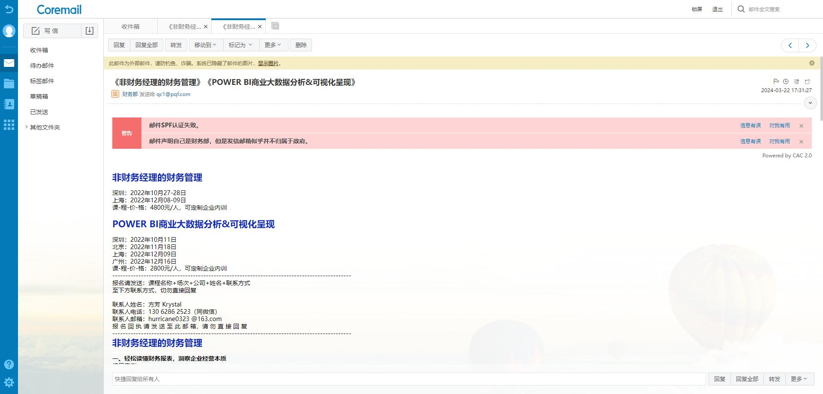The width and height of the screenshot is (823, 394).
Task: Open the user avatar profile
Action: point(9,31)
